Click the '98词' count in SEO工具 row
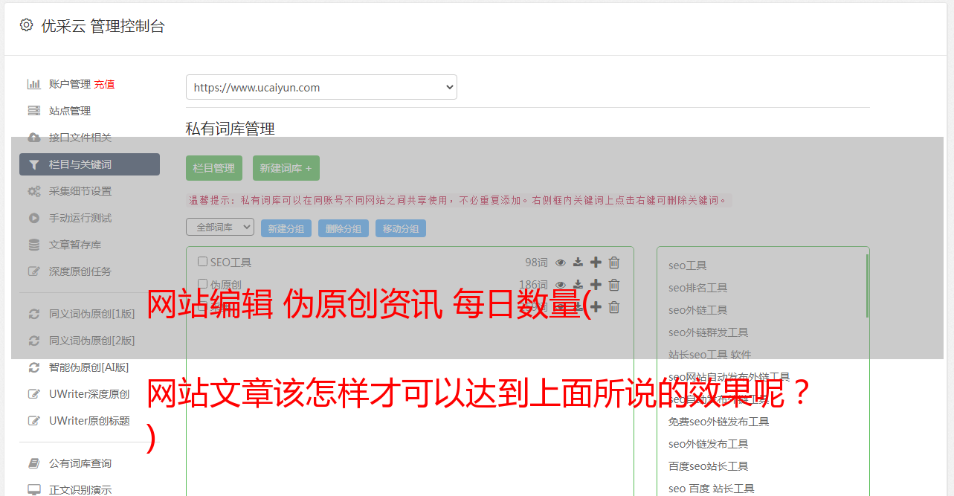954x496 pixels. tap(536, 262)
